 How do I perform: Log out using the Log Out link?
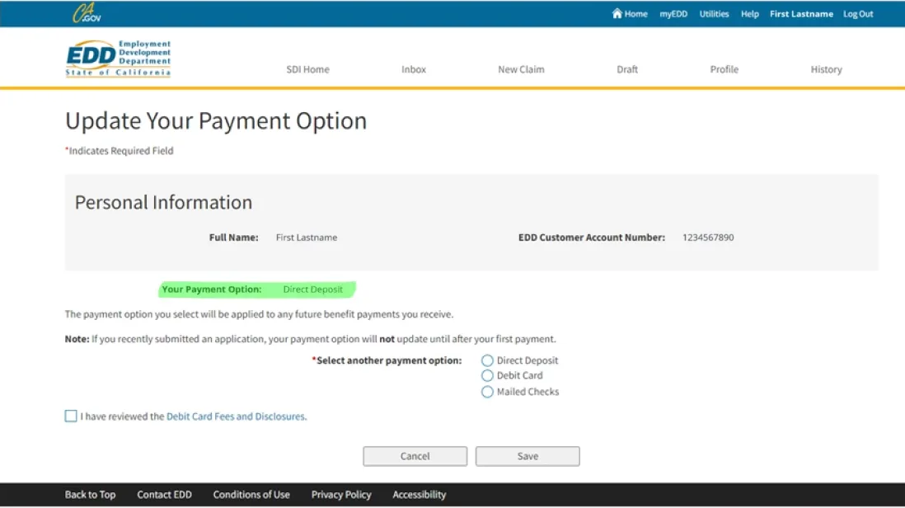858,14
